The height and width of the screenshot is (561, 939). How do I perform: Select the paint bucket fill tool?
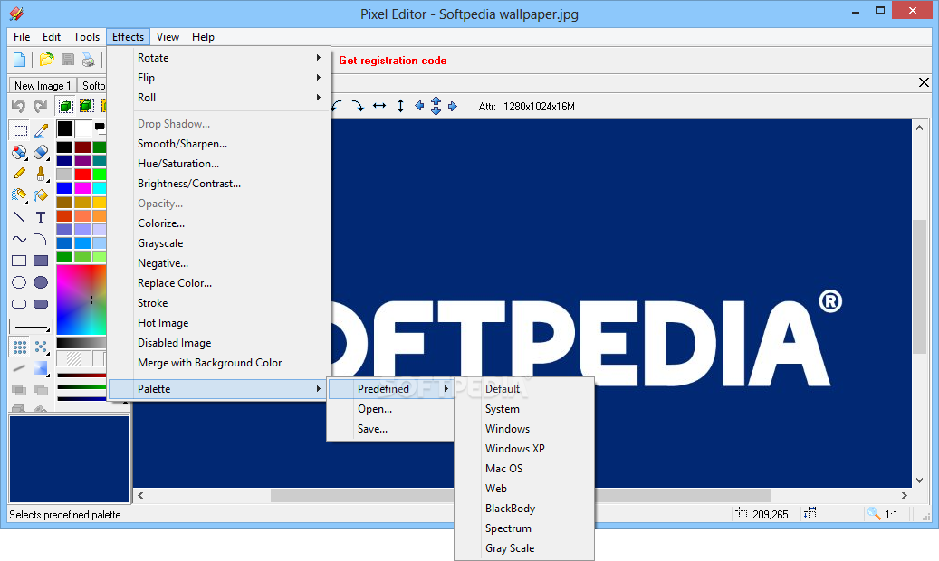click(41, 195)
